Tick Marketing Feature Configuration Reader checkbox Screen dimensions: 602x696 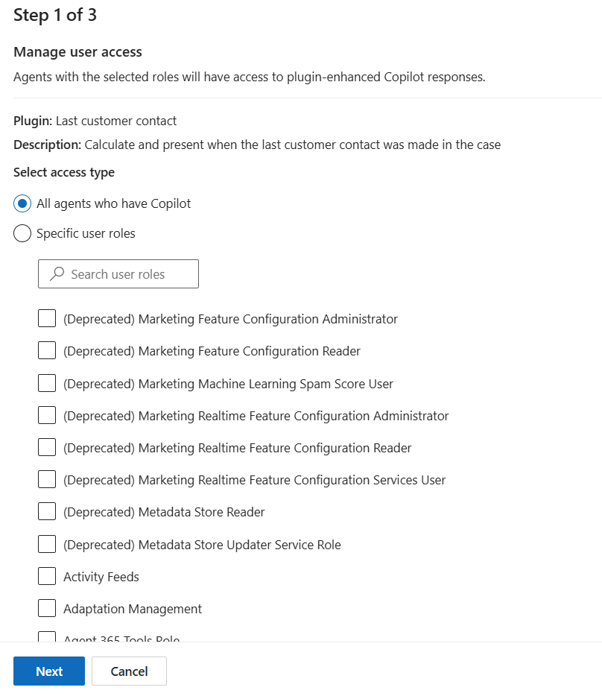point(47,351)
